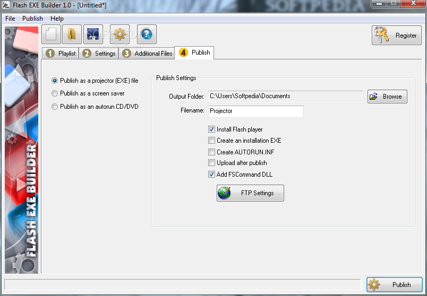Click the question mark Help toolbar icon
The width and height of the screenshot is (427, 296).
[147, 34]
